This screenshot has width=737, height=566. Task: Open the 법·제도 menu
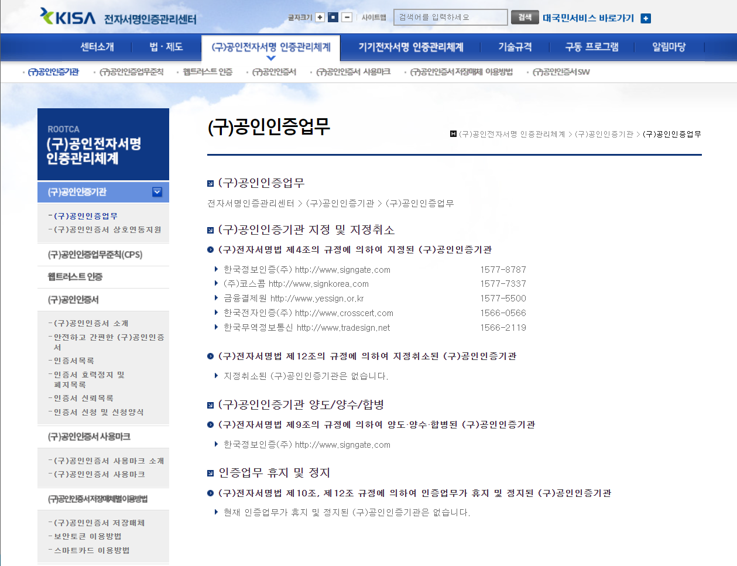166,47
